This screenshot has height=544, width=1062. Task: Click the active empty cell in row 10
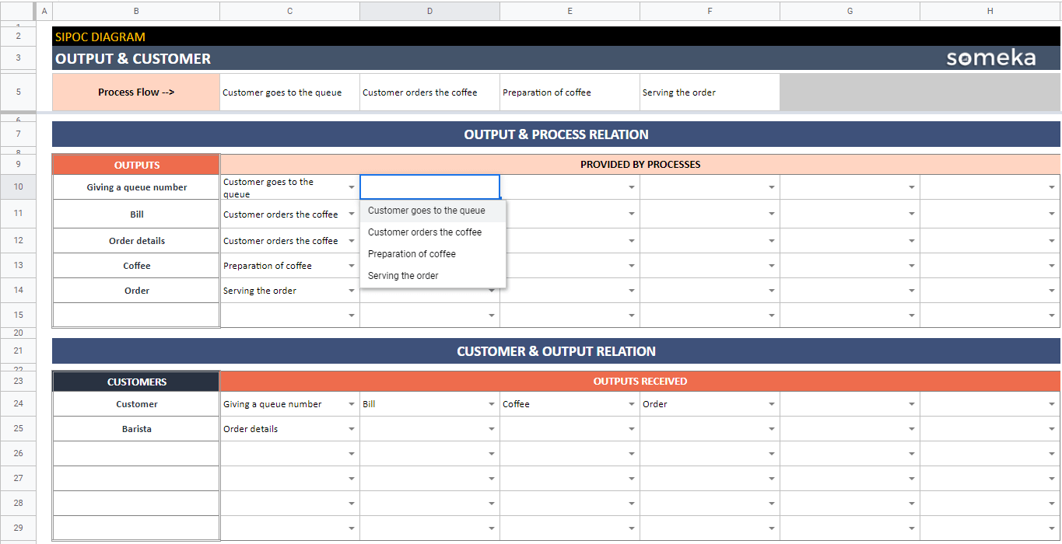click(x=429, y=187)
